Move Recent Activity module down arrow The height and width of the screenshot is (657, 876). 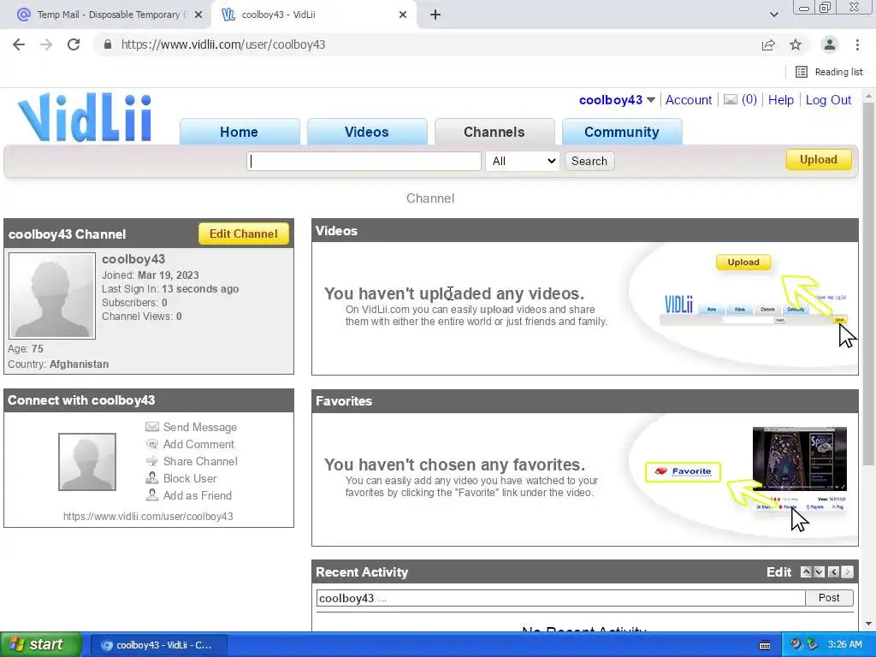(x=819, y=571)
